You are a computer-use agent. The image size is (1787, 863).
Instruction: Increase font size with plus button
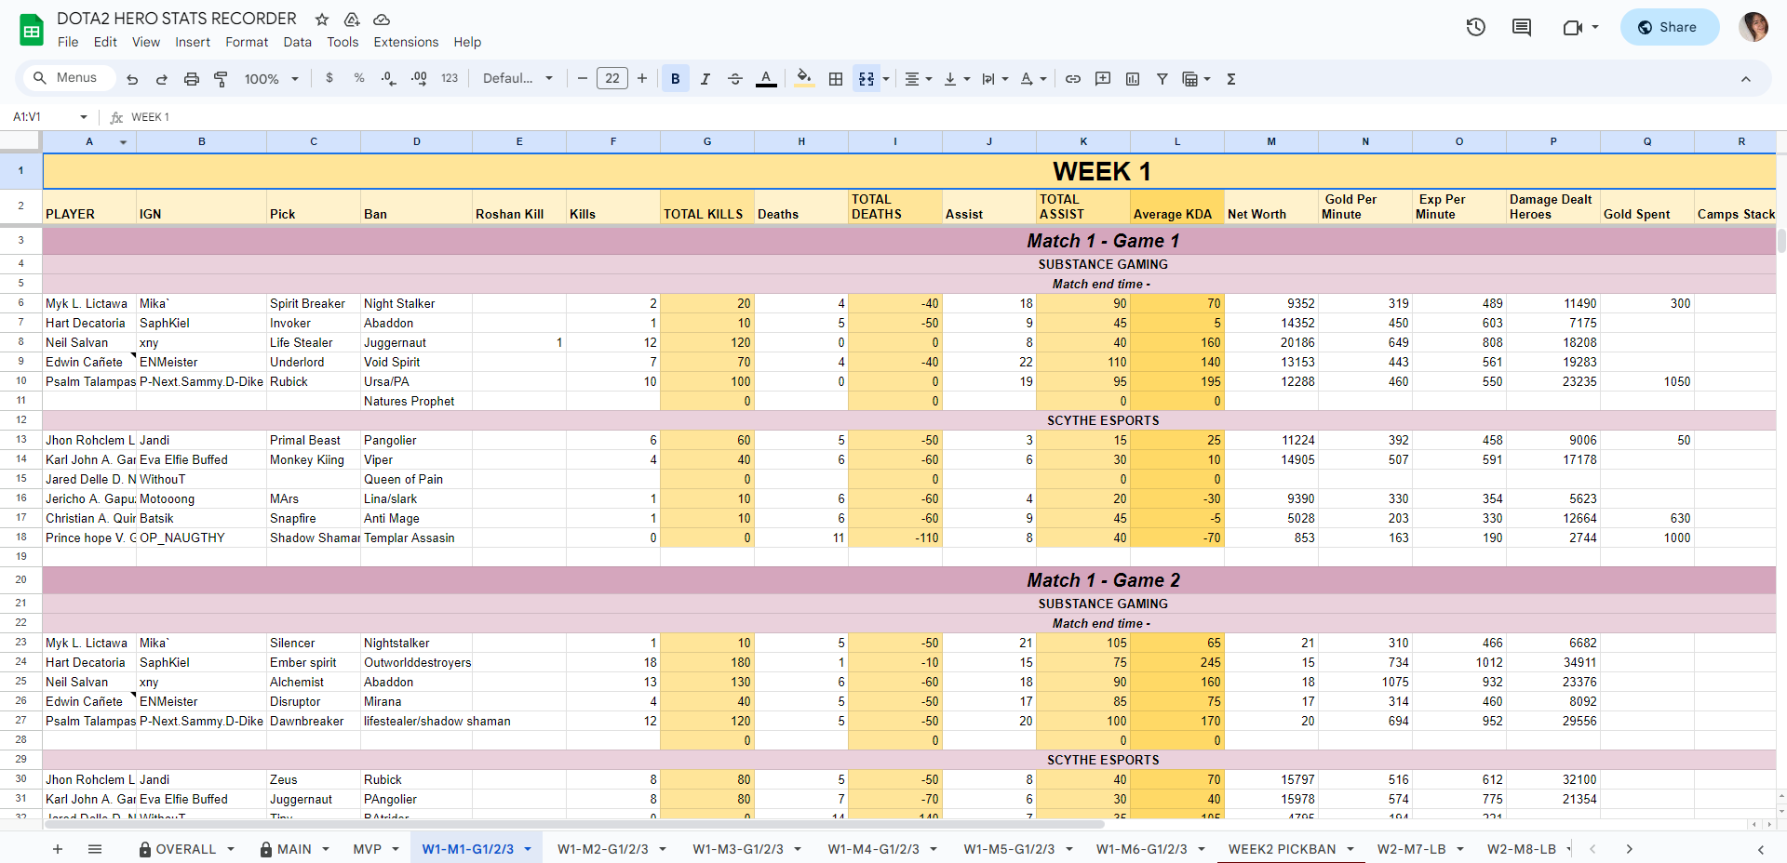(x=642, y=79)
